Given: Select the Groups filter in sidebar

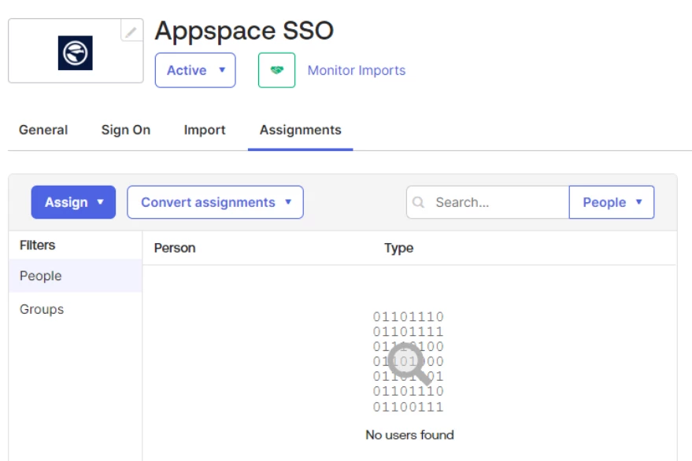Looking at the screenshot, I should [76, 309].
